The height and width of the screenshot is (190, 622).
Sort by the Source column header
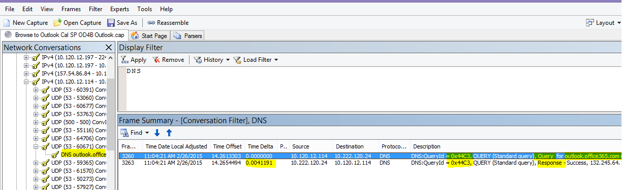pos(311,146)
